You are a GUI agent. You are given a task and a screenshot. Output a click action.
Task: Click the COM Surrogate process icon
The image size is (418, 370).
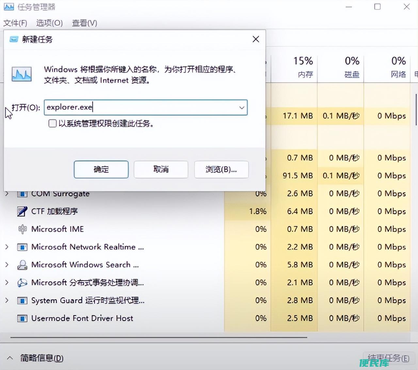pos(22,194)
